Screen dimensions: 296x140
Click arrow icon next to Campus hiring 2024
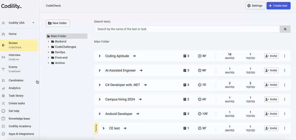pyautogui.click(x=140, y=99)
